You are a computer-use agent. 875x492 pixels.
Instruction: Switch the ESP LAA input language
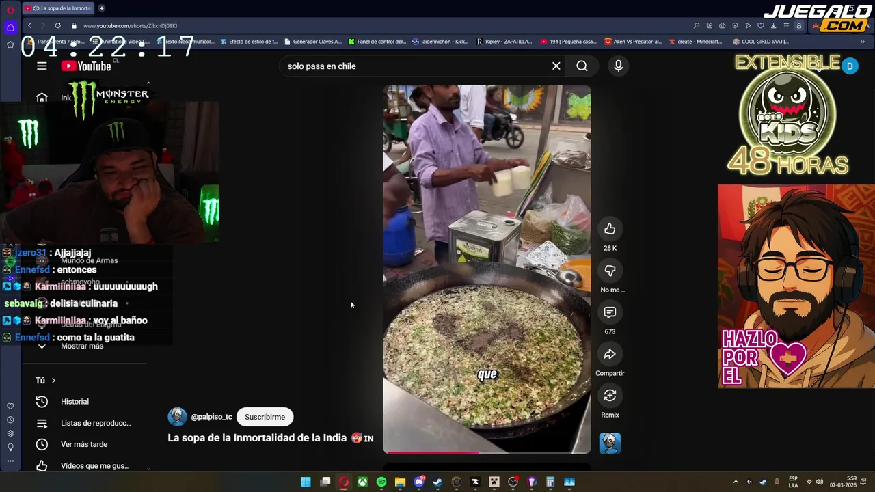(793, 482)
